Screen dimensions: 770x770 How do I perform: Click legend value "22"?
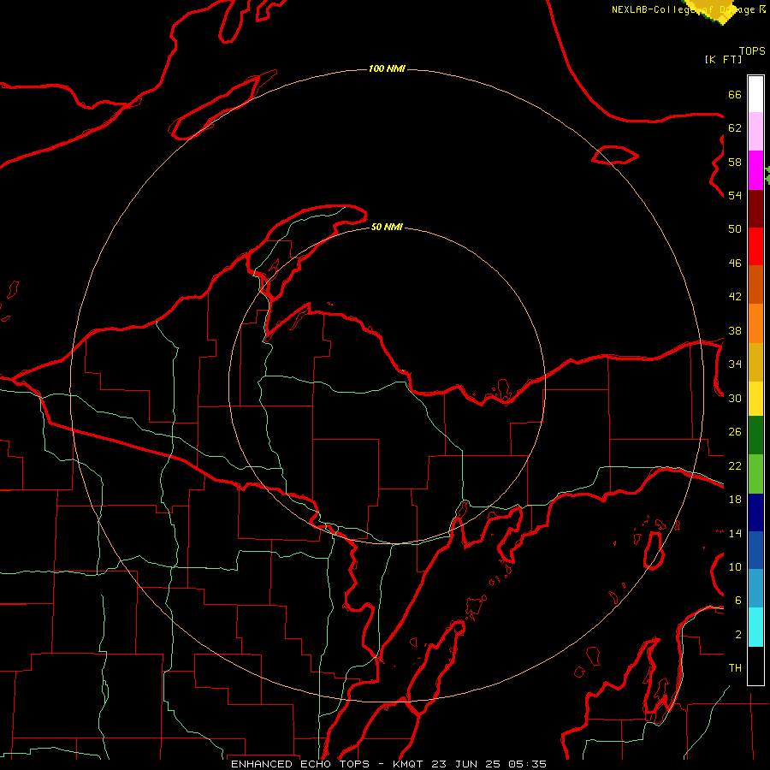[x=735, y=466]
